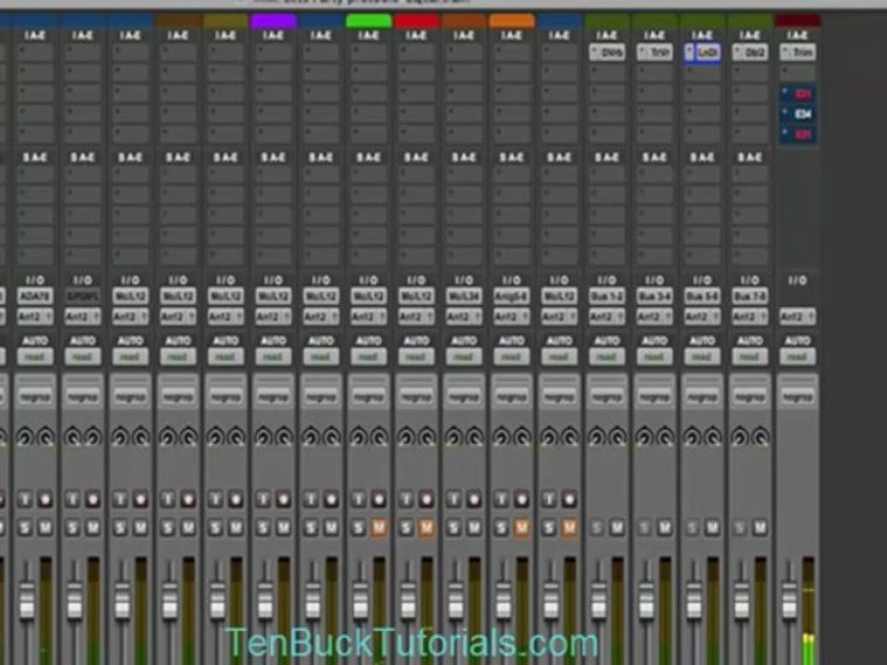Unmute the red track
This screenshot has height=665, width=887.
426,528
